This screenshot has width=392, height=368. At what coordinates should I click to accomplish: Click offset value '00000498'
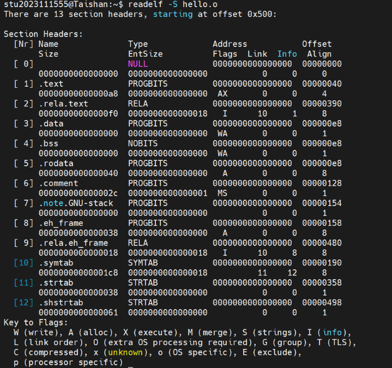click(322, 303)
